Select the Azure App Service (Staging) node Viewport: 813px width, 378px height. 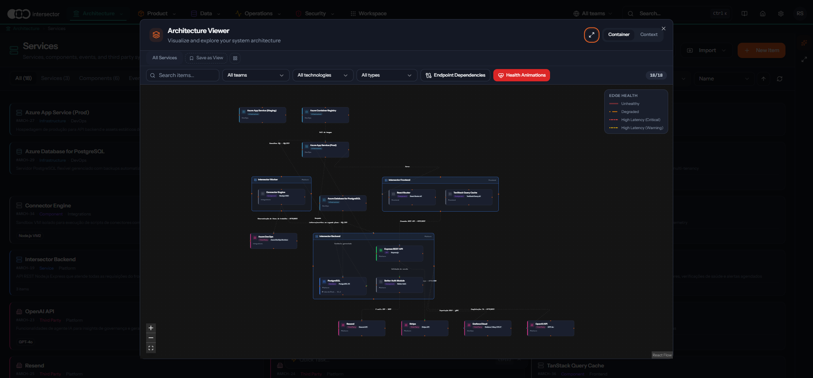click(x=263, y=115)
